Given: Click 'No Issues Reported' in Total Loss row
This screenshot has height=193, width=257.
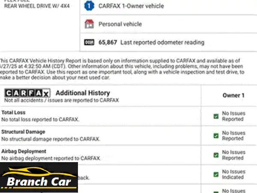Looking at the screenshot, I should (x=234, y=116).
